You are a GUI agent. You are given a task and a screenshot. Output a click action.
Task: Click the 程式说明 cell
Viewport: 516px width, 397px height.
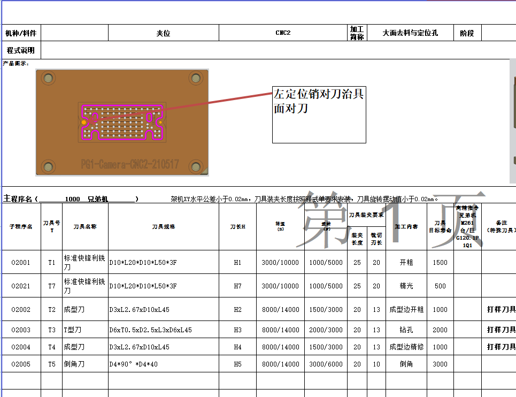[21, 50]
